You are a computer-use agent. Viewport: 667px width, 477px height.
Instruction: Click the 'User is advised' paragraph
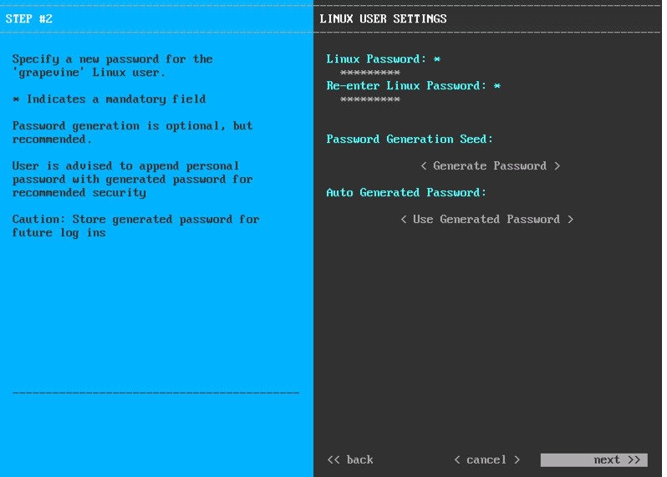point(132,180)
